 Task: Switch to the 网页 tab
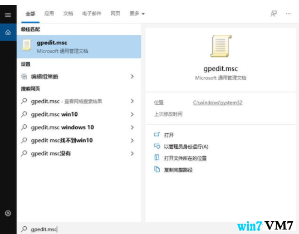click(115, 13)
